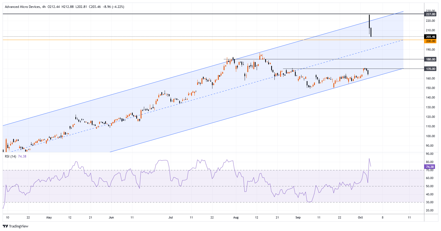
Task: Click the high price H212.88
Action: (68, 7)
